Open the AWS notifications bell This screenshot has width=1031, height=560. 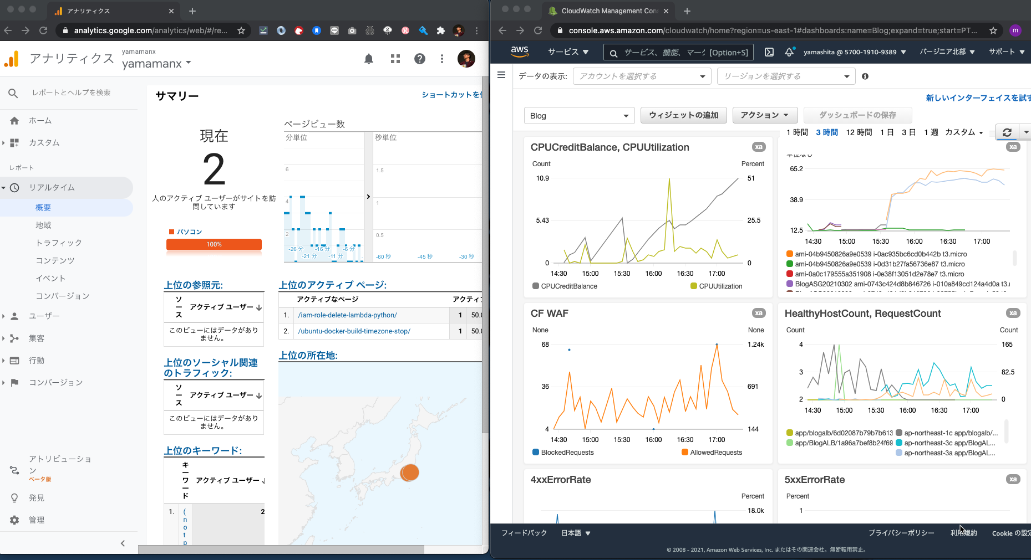click(x=789, y=52)
